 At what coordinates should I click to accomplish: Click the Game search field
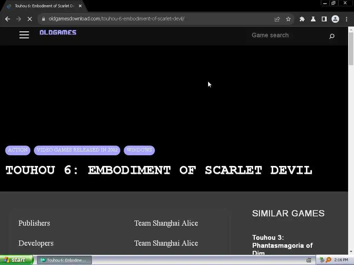click(x=288, y=36)
